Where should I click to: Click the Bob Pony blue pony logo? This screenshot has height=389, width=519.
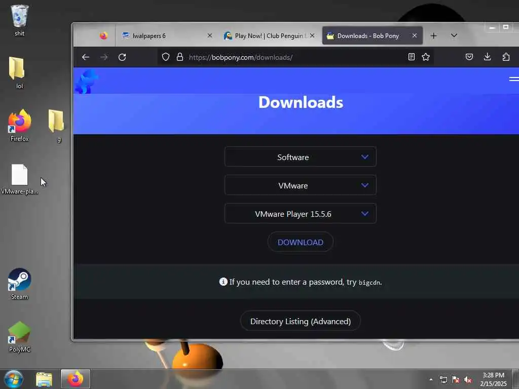(x=86, y=81)
